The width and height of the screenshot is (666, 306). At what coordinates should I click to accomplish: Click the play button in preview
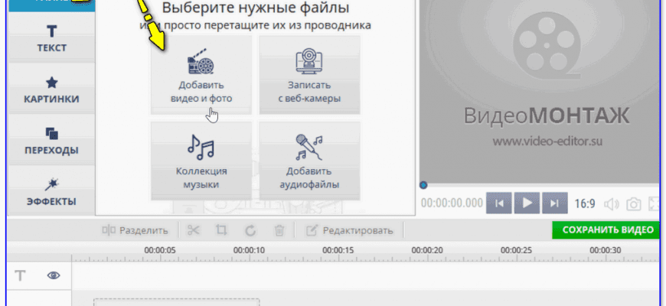(x=527, y=203)
